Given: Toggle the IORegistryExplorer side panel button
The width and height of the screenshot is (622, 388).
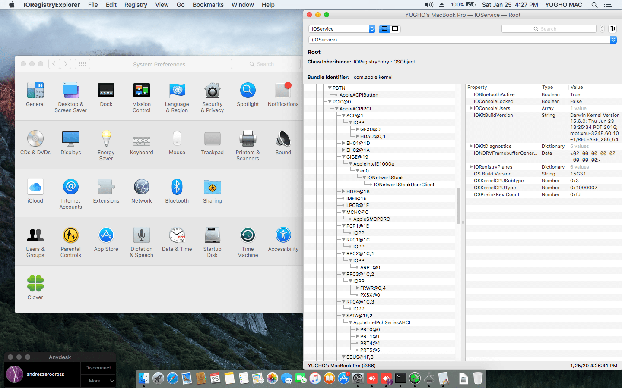Looking at the screenshot, I should [x=612, y=29].
